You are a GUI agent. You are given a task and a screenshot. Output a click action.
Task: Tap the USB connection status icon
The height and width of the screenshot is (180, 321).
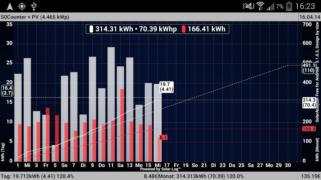[x=34, y=6]
